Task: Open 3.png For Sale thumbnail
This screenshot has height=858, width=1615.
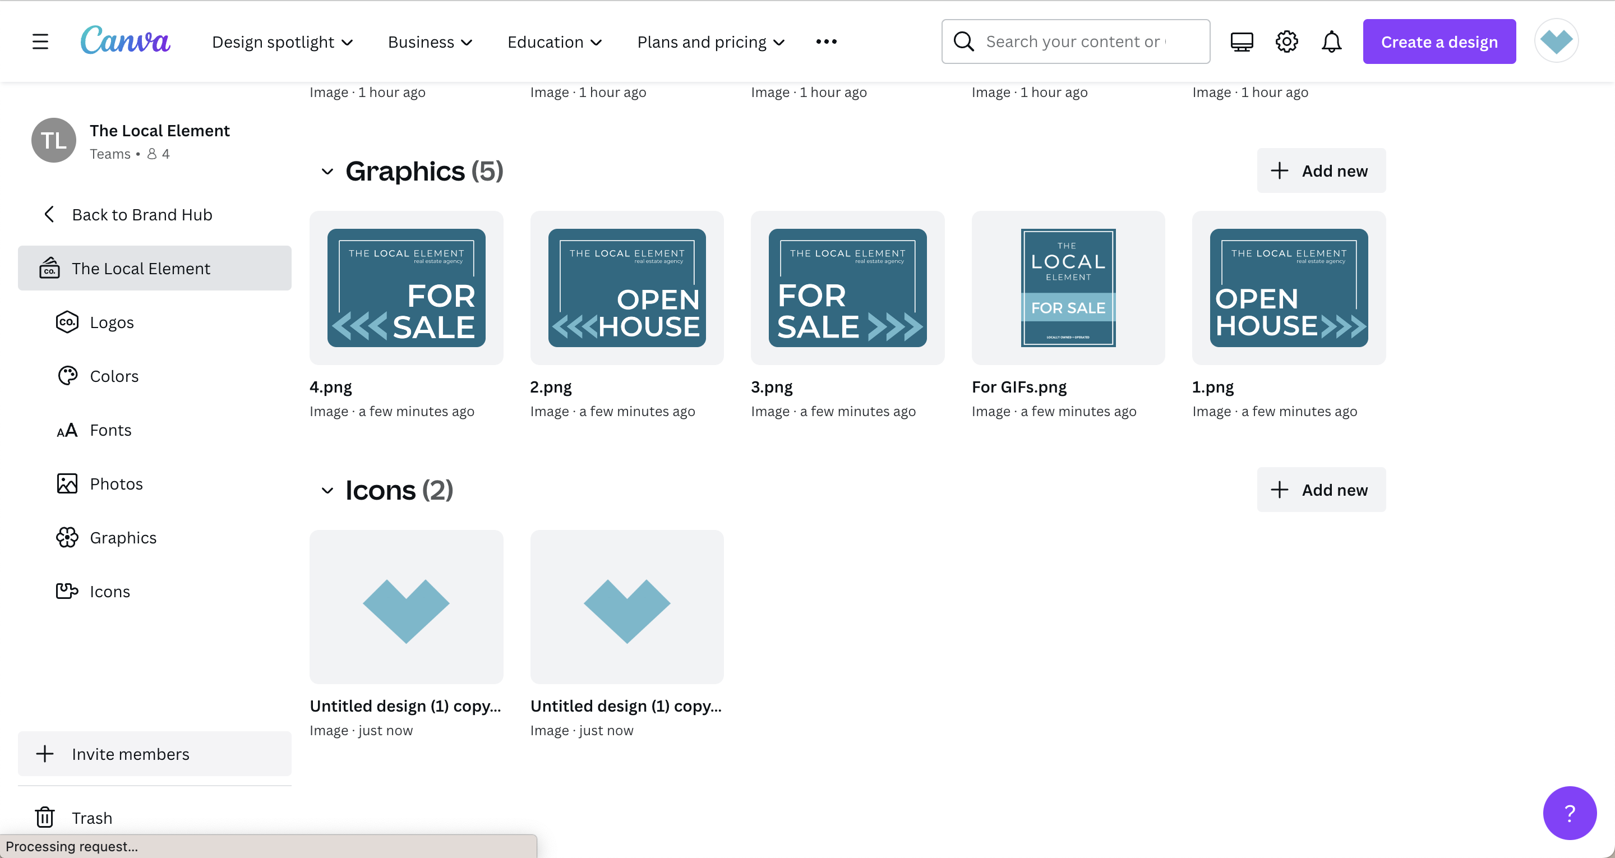Action: [x=848, y=288]
